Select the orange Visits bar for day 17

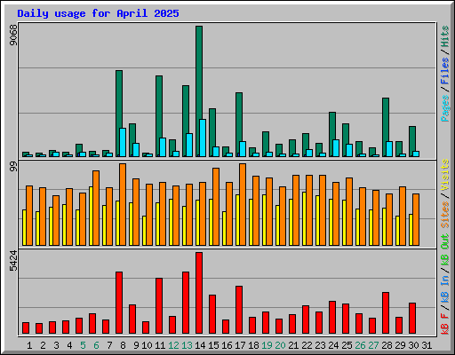coord(243,204)
